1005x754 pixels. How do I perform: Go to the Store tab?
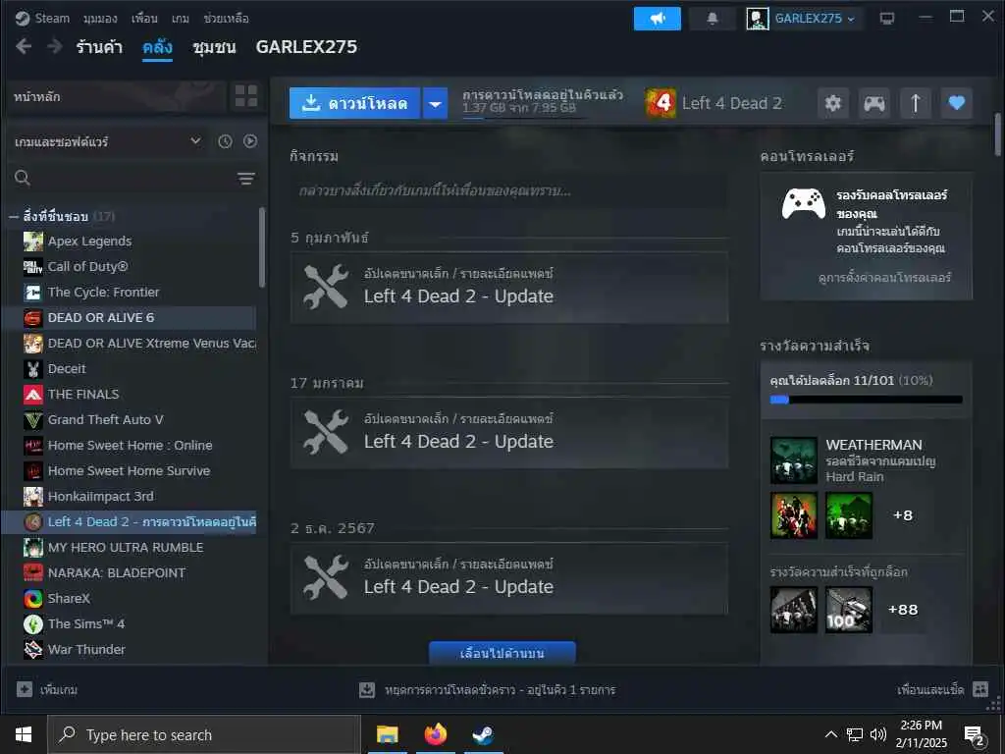tap(99, 47)
